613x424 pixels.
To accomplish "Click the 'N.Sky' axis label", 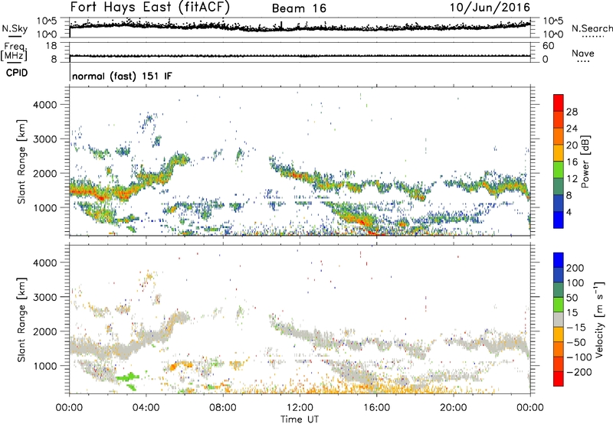I will [15, 28].
